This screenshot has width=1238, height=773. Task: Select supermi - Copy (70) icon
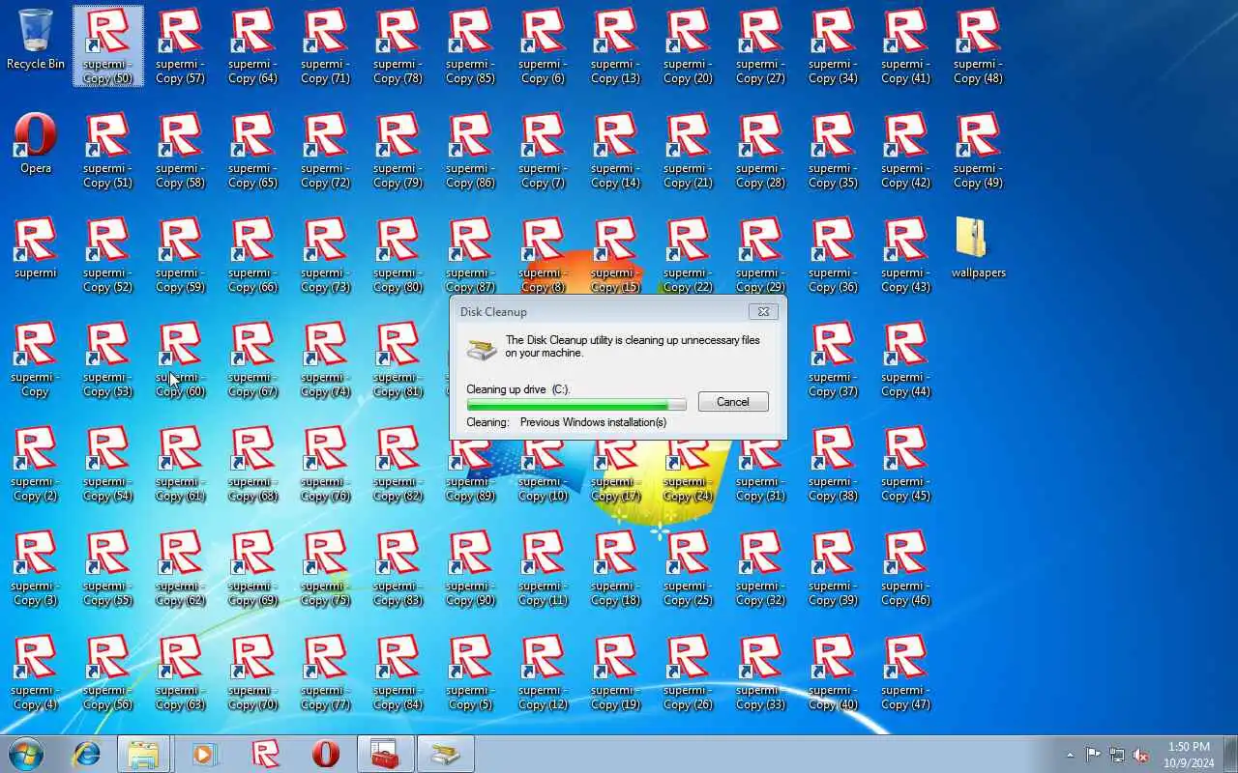(253, 673)
